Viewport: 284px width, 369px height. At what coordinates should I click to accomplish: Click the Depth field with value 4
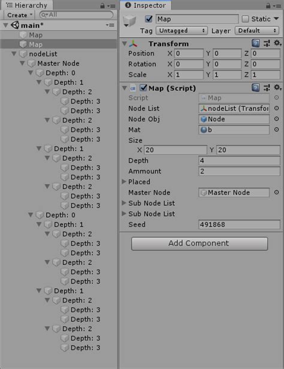239,161
